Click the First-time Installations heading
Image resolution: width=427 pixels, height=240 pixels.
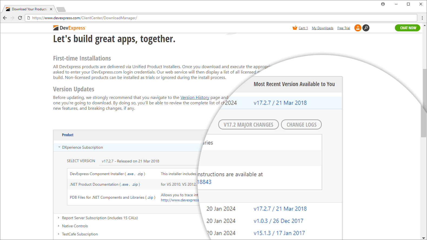coord(82,58)
